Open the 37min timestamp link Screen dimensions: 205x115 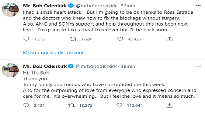(128, 6)
